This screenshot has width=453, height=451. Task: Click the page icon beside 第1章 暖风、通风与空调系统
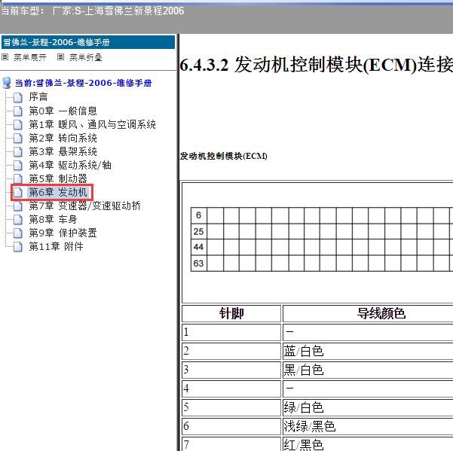point(18,125)
